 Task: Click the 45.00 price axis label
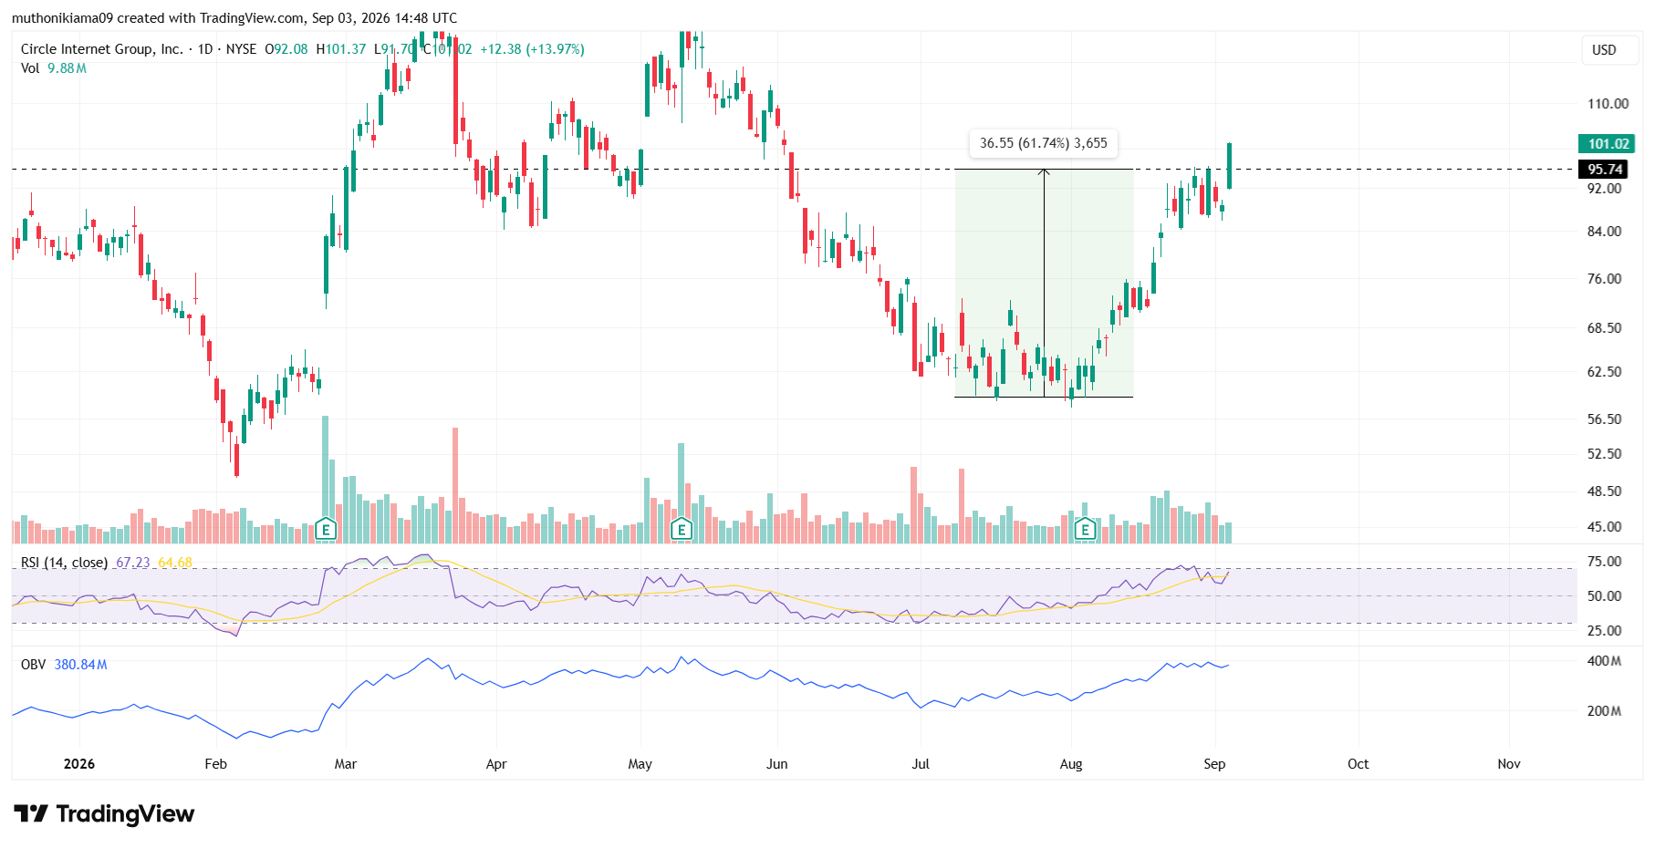click(1604, 527)
